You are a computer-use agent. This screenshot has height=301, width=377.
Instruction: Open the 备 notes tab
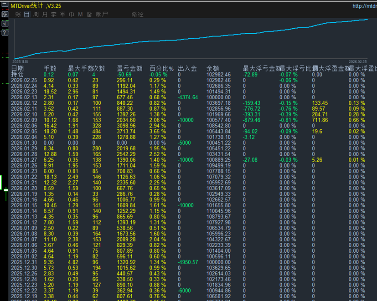[x=89, y=15]
